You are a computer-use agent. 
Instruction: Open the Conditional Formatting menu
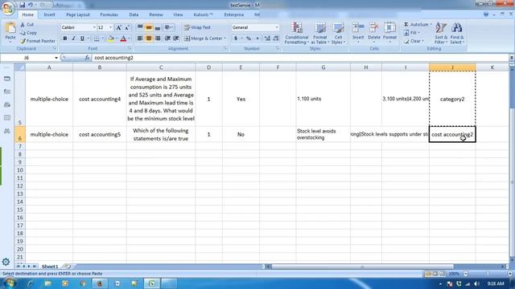point(297,33)
